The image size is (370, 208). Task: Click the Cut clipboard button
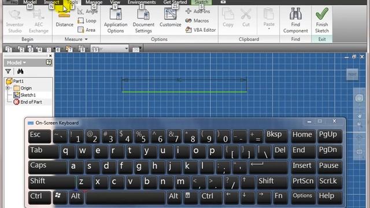(246, 18)
